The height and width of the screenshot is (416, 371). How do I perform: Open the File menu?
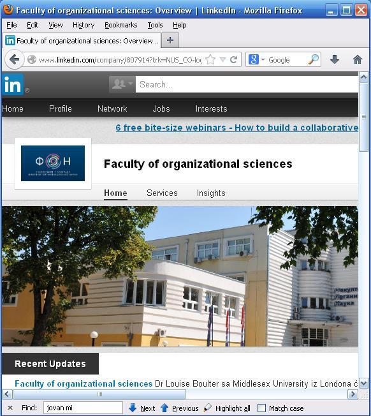[x=11, y=25]
